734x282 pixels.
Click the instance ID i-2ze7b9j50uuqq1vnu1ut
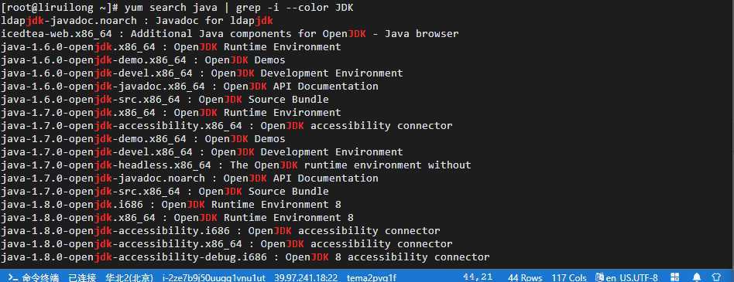tap(214, 278)
